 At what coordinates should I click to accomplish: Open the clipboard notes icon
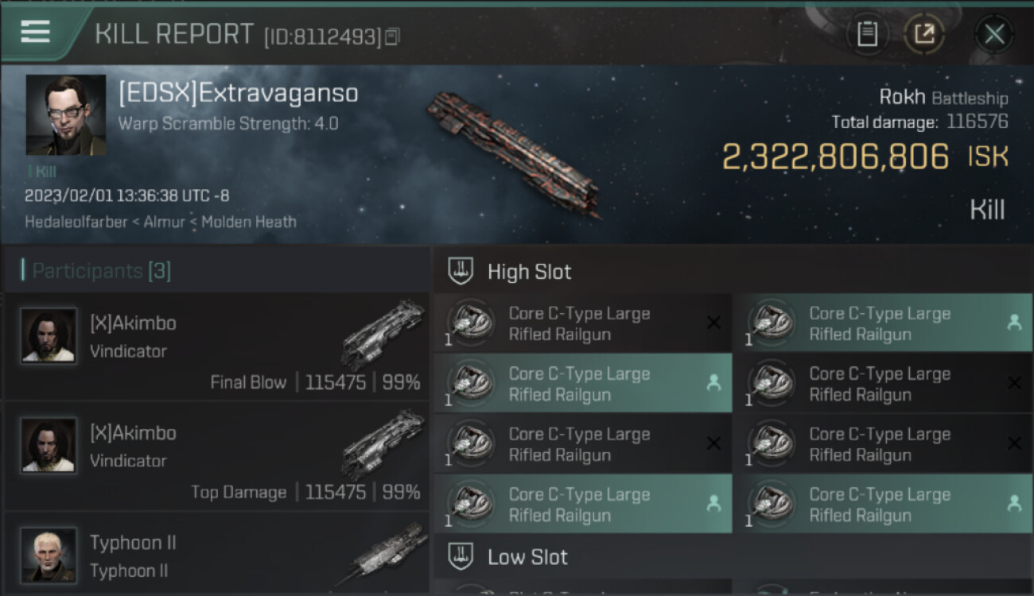click(x=867, y=33)
